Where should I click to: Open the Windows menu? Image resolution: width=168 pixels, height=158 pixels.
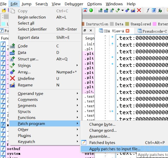pos(114,4)
